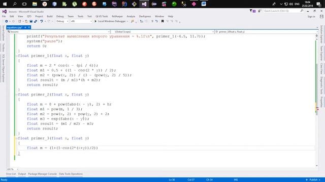Click the ENG language indicator
The height and width of the screenshot is (182, 325).
(297, 4)
